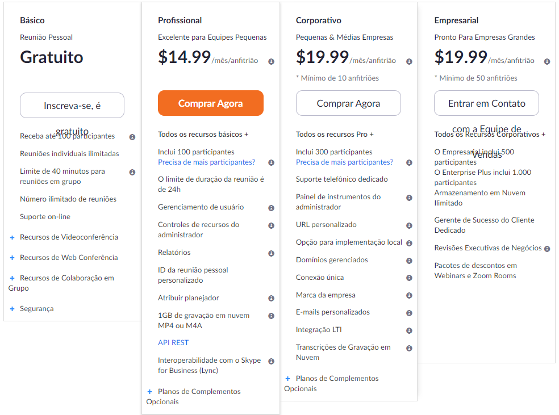This screenshot has width=559, height=415.
Task: Show details for "Marca da empresa"
Action: 409,295
